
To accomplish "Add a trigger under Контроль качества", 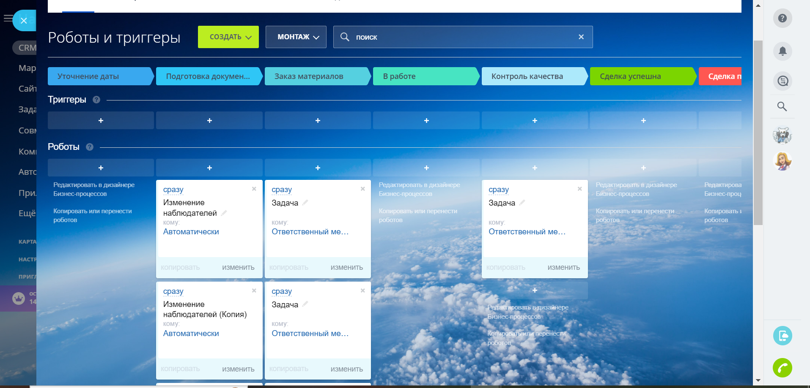I will tap(535, 120).
